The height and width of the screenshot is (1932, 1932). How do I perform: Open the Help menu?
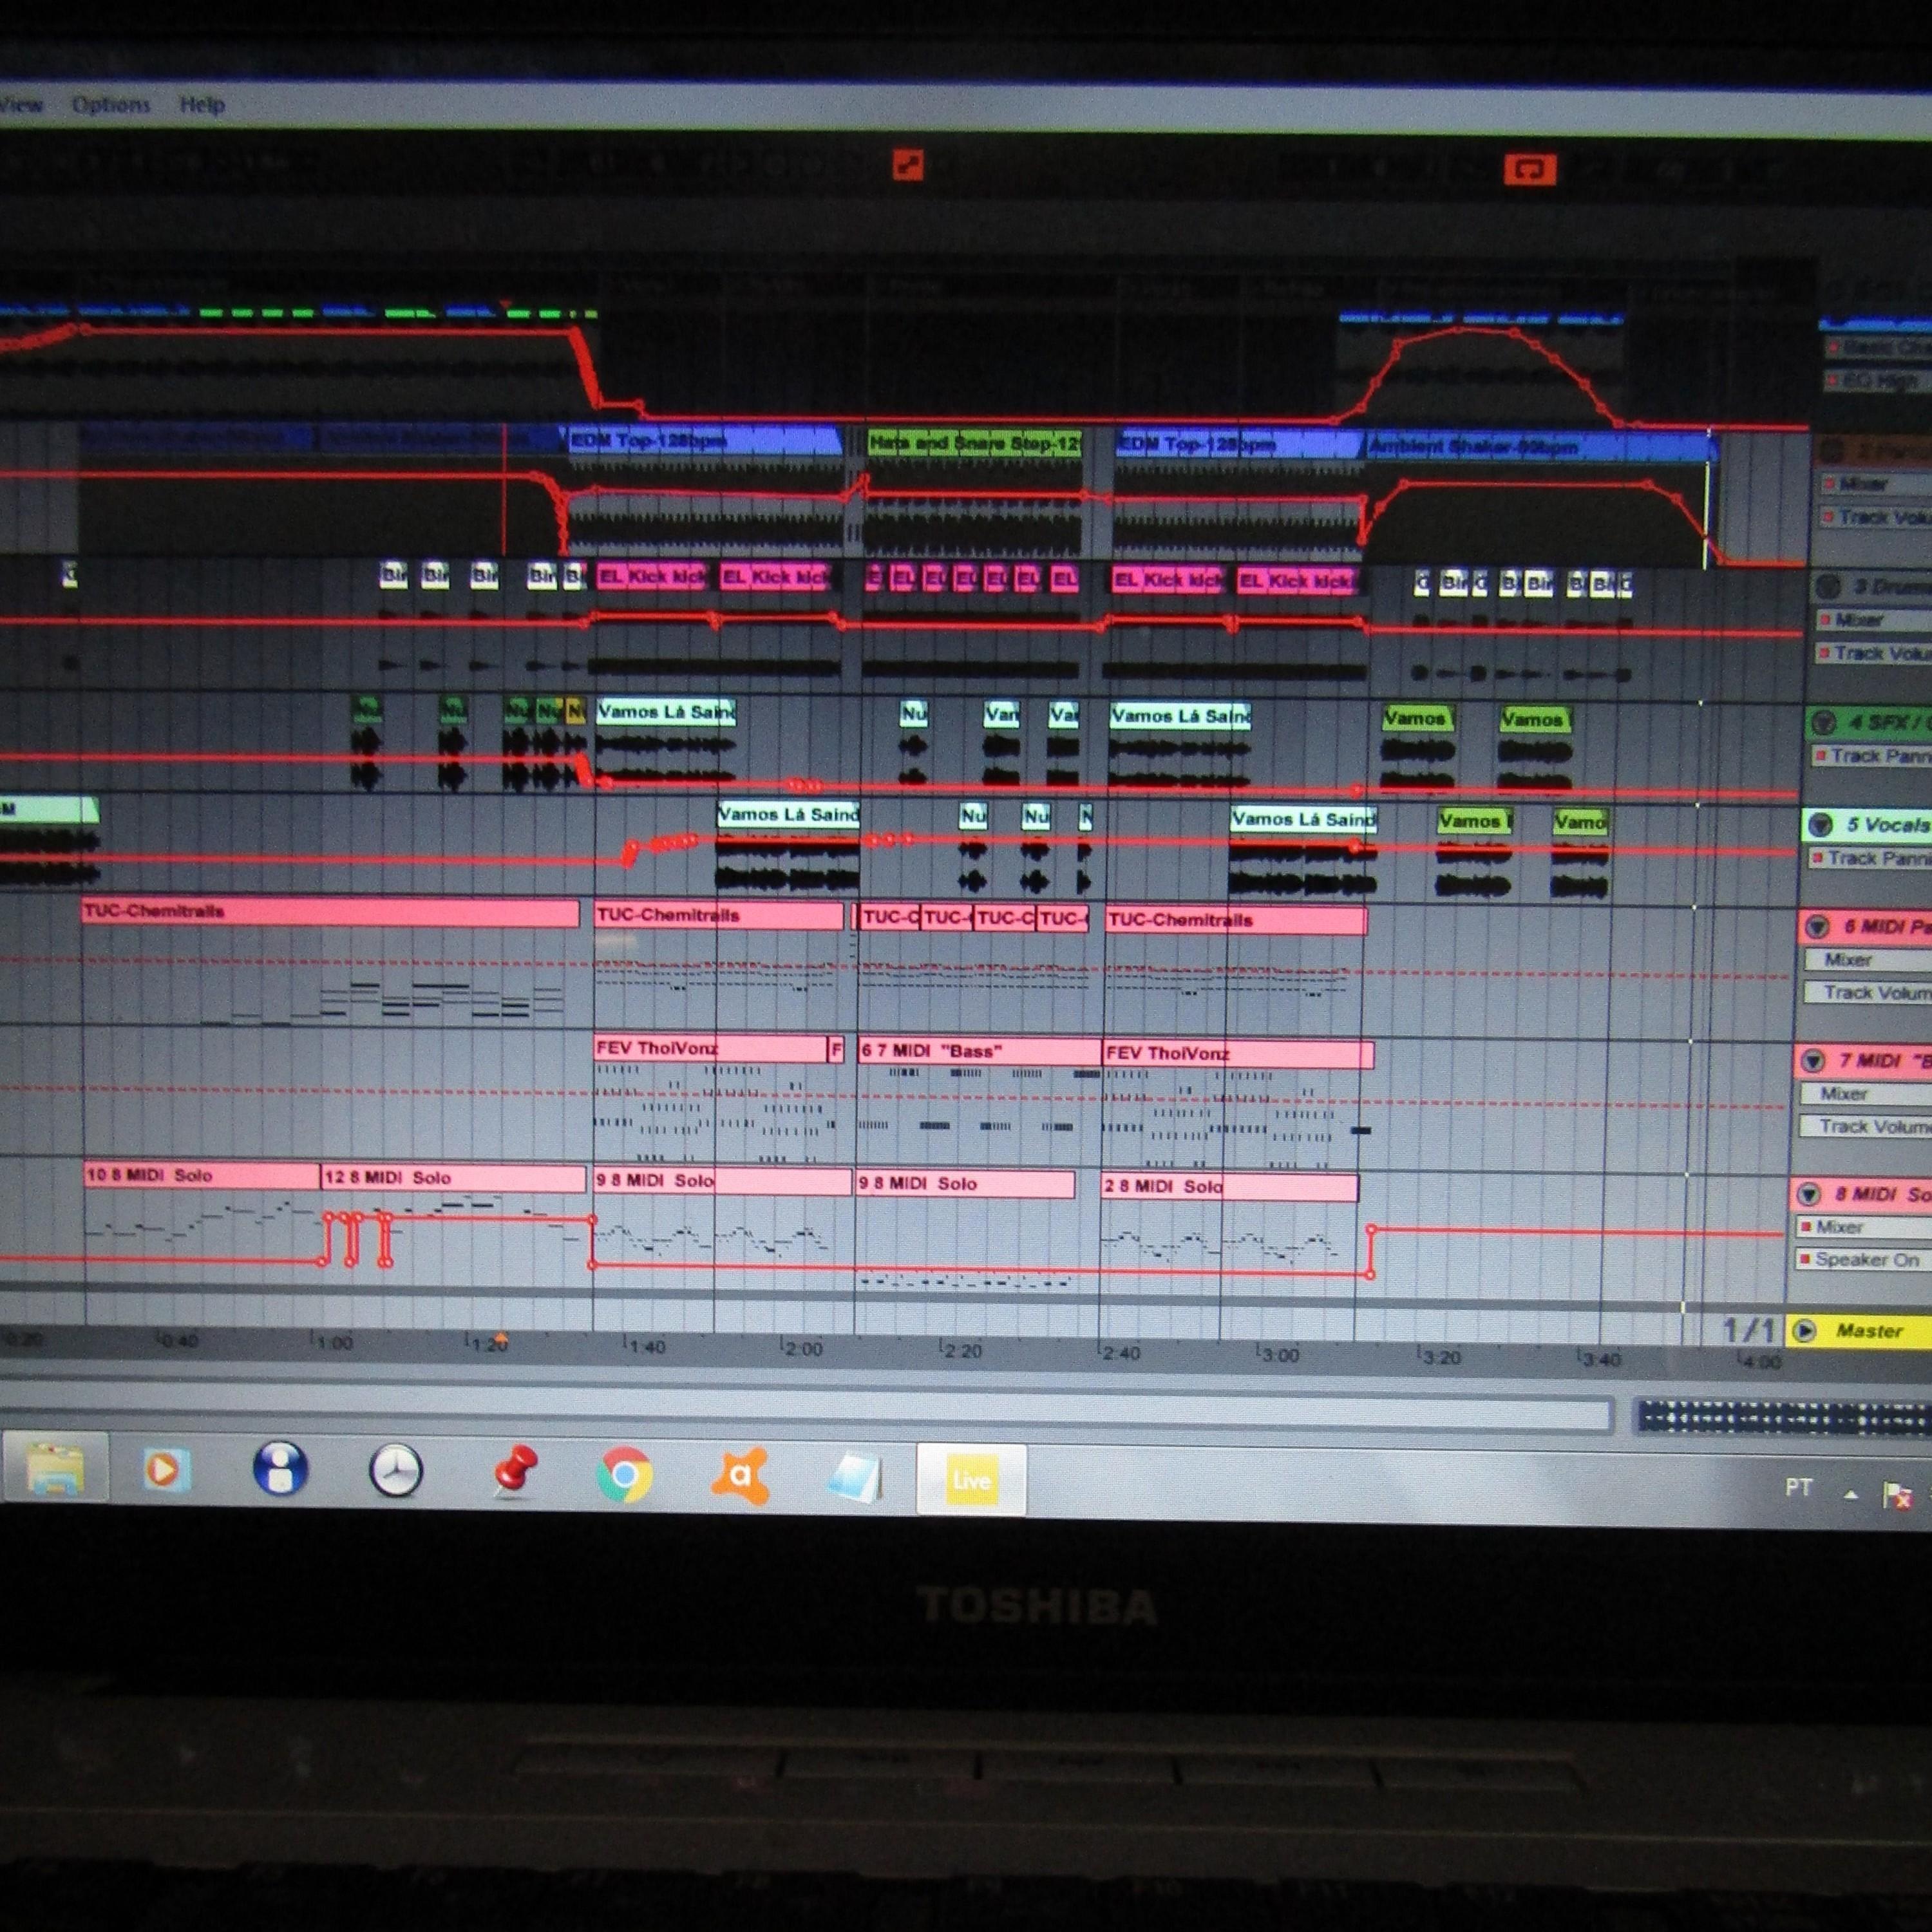[202, 104]
